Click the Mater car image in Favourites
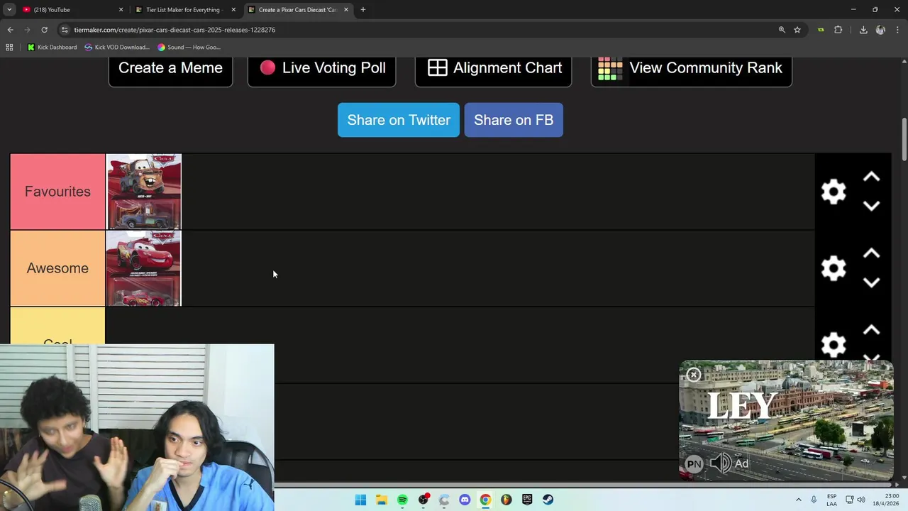This screenshot has height=511, width=908. (143, 192)
